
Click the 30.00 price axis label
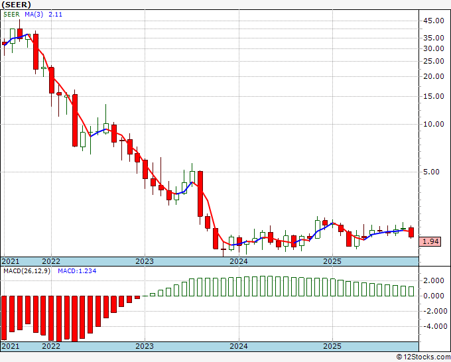click(434, 48)
